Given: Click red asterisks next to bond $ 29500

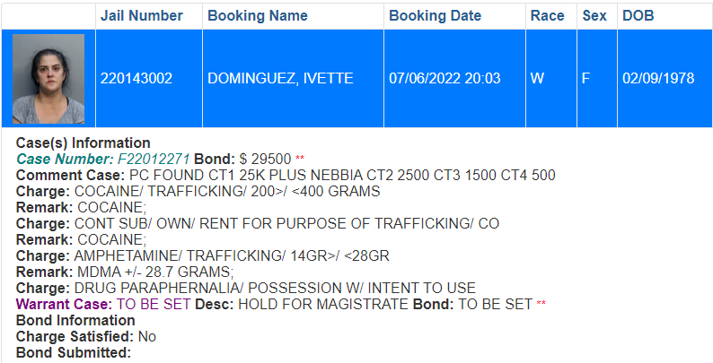Looking at the screenshot, I should (x=300, y=159).
